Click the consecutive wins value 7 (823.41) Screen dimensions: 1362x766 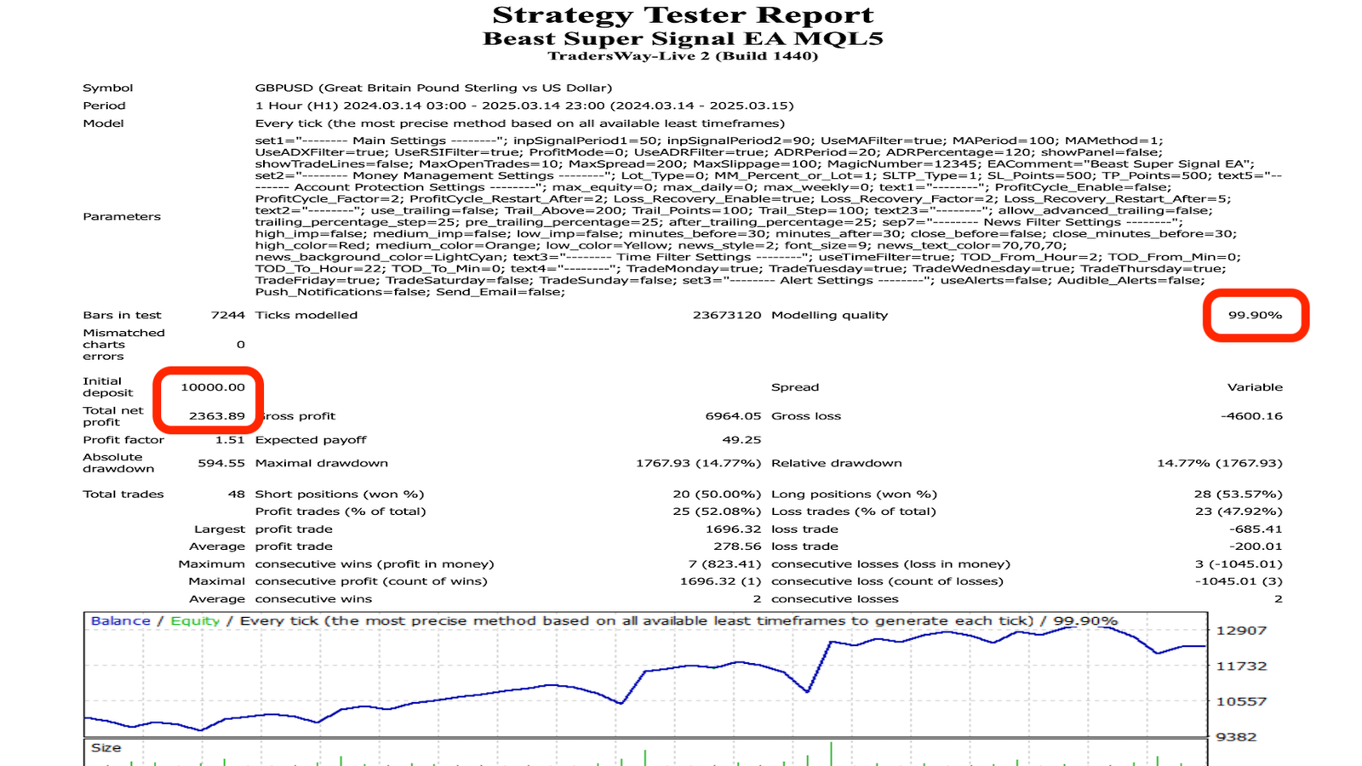tap(725, 564)
